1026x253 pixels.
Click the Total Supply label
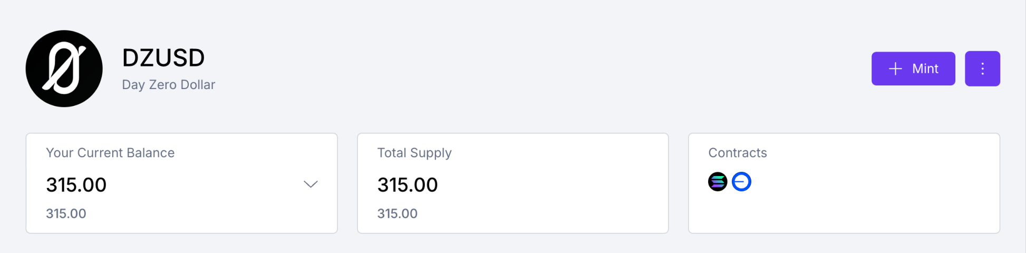pos(414,153)
